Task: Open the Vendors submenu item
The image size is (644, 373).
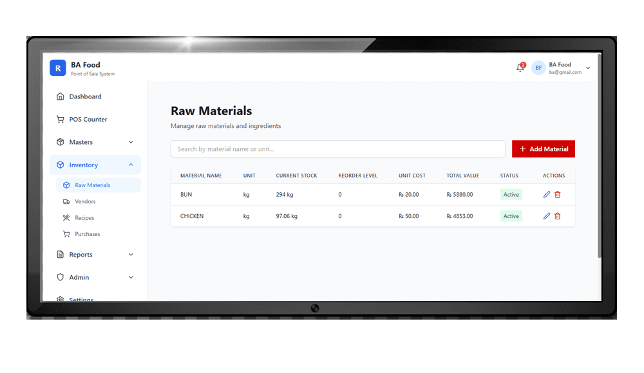Action: [85, 201]
